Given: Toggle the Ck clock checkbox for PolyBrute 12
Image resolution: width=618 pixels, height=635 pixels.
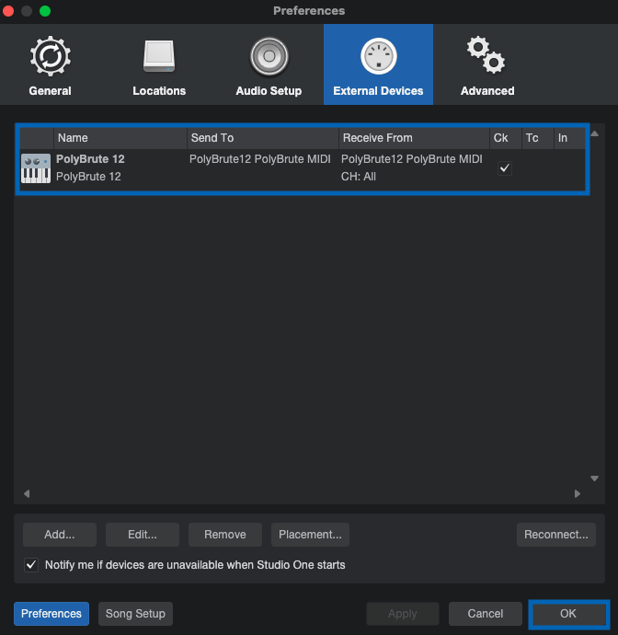Looking at the screenshot, I should pyautogui.click(x=505, y=168).
